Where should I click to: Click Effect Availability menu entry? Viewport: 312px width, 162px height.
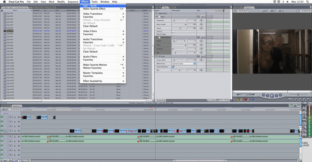[92, 81]
